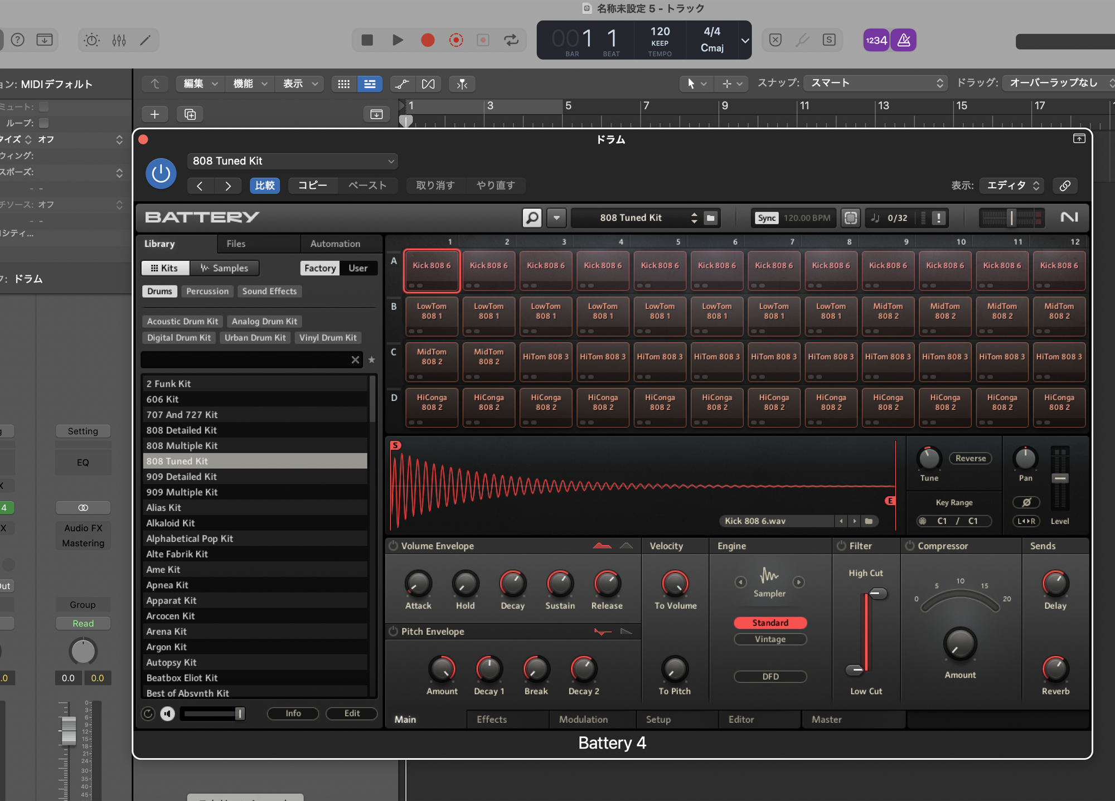Click the kit name stepper arrows
The image size is (1115, 801).
pyautogui.click(x=694, y=218)
